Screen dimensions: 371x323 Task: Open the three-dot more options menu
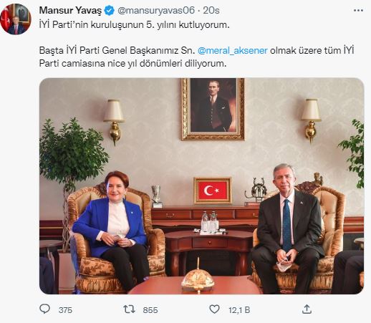click(x=358, y=11)
